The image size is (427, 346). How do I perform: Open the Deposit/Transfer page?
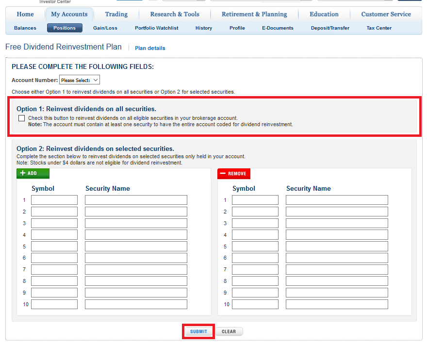pyautogui.click(x=330, y=28)
